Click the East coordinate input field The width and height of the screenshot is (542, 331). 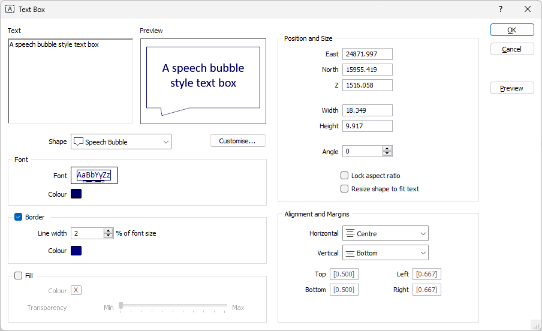pos(368,54)
